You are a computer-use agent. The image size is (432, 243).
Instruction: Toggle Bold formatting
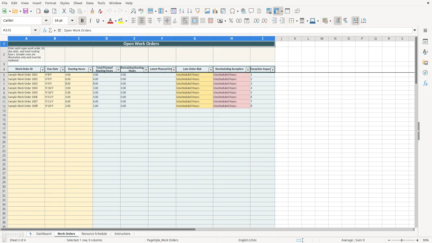pos(82,21)
